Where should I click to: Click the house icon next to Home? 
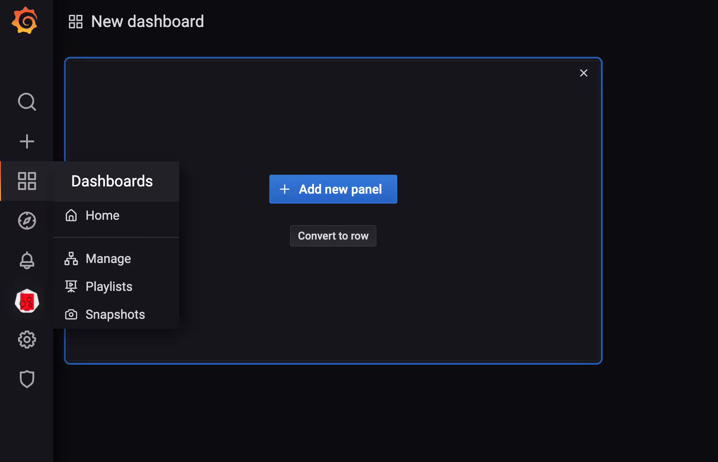coord(71,215)
